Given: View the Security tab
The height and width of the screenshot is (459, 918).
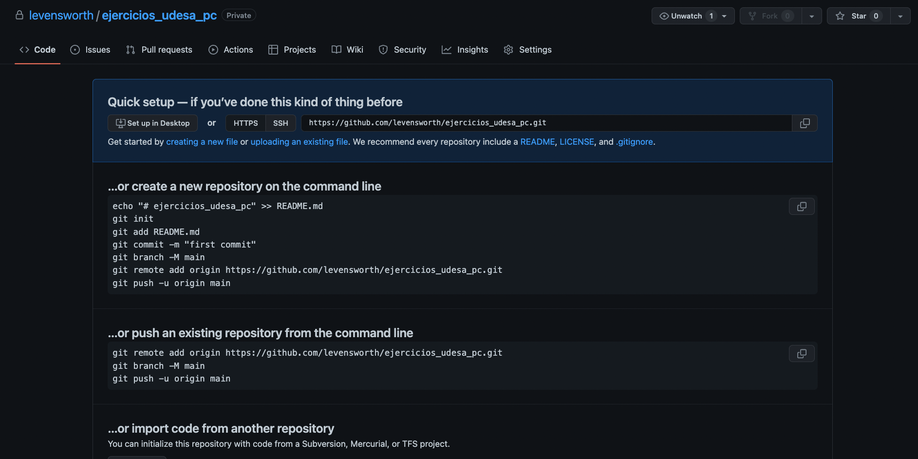Looking at the screenshot, I should (x=402, y=50).
